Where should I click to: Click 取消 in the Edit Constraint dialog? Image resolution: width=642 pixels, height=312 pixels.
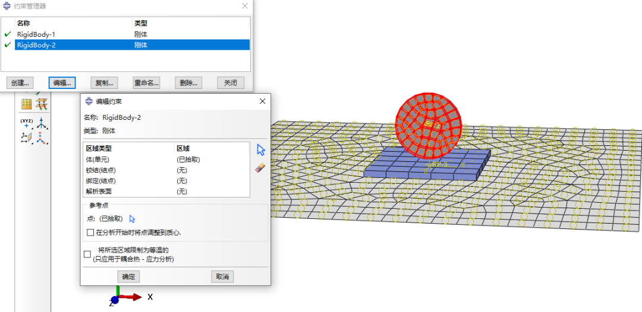pyautogui.click(x=222, y=276)
